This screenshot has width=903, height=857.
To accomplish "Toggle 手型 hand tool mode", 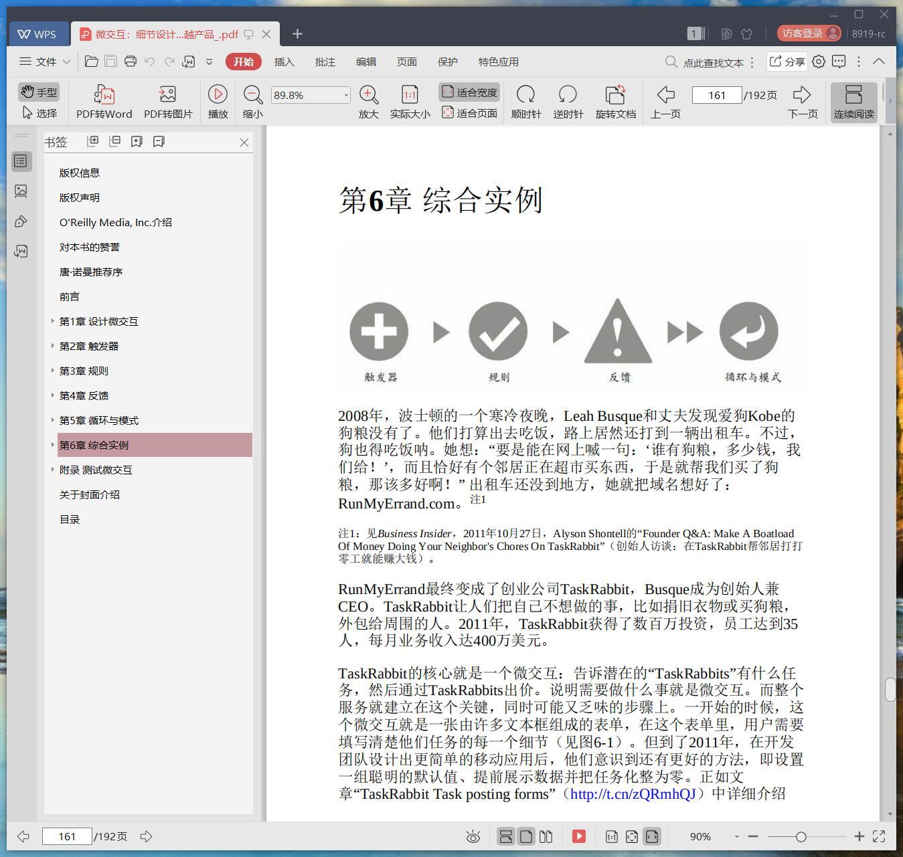I will click(x=38, y=92).
